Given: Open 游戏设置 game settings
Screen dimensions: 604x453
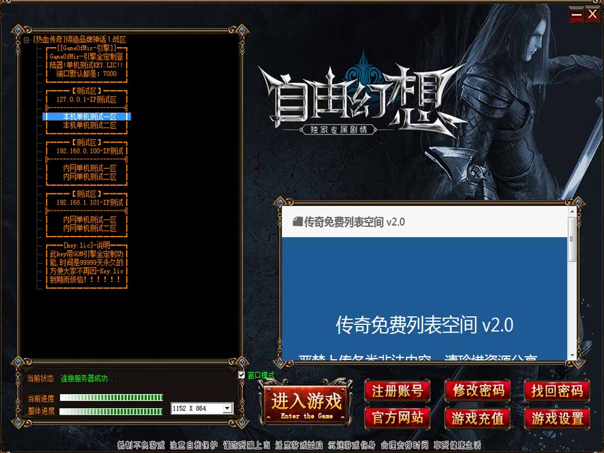Looking at the screenshot, I should click(x=557, y=418).
